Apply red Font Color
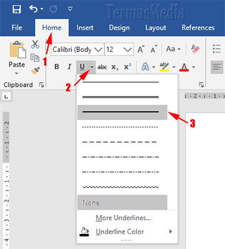This screenshot has height=249, width=225. click(x=184, y=67)
